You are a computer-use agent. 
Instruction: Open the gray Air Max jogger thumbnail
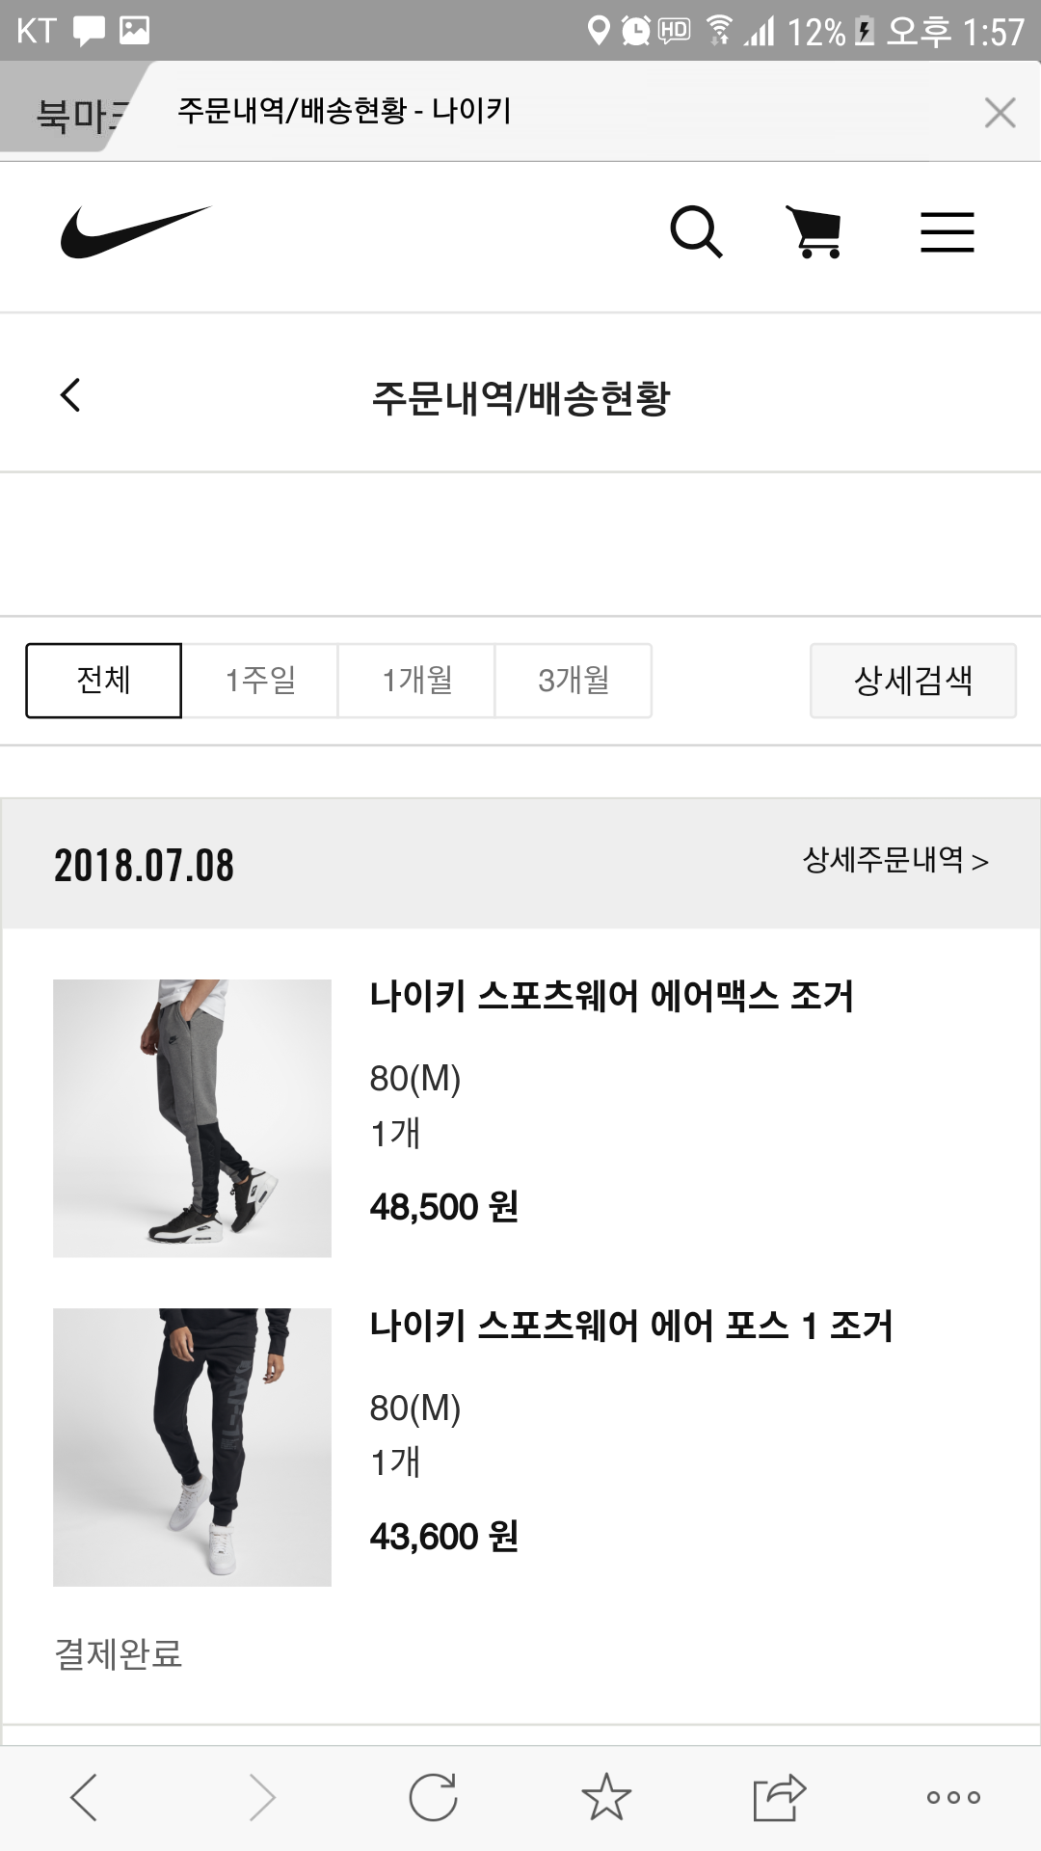192,1118
